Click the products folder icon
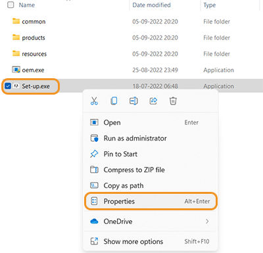263x253 pixels. click(16, 37)
